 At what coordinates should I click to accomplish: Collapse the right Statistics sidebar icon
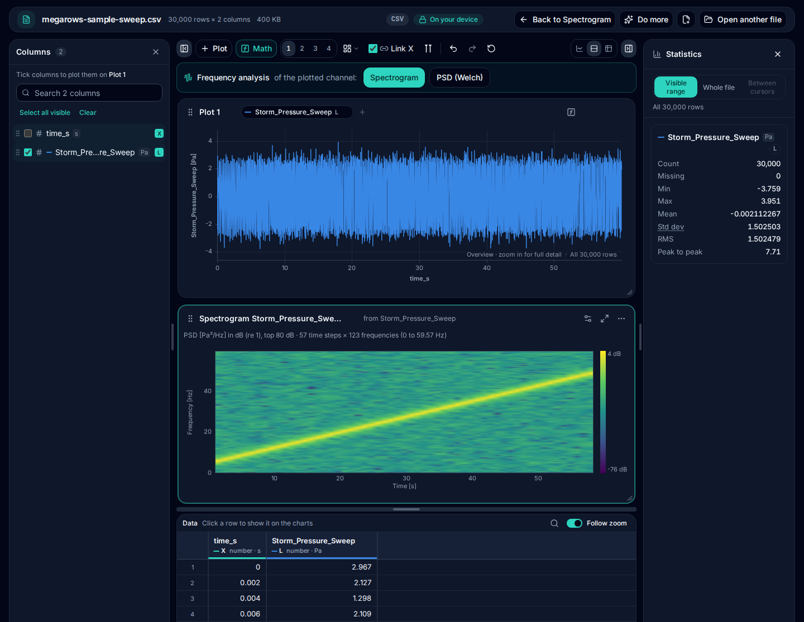click(x=629, y=49)
